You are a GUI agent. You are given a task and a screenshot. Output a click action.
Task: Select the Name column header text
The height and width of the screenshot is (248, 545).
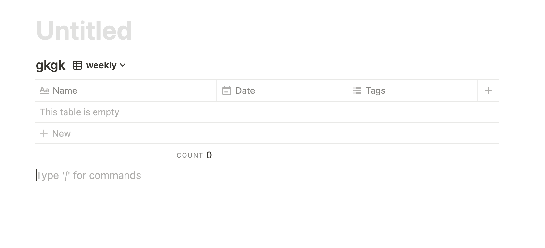tap(65, 90)
